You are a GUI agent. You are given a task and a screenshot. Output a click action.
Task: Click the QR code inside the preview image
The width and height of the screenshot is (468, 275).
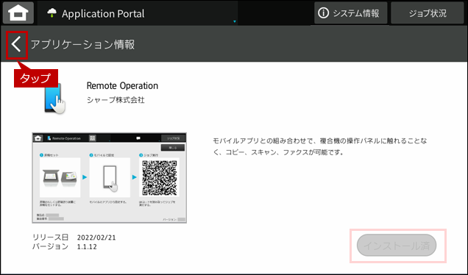(160, 177)
